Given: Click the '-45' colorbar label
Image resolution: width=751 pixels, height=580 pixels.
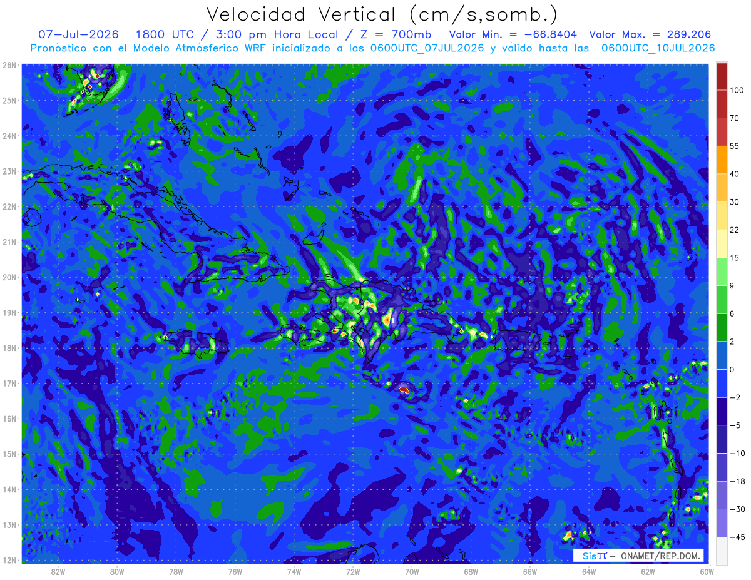Looking at the screenshot, I should tap(737, 536).
